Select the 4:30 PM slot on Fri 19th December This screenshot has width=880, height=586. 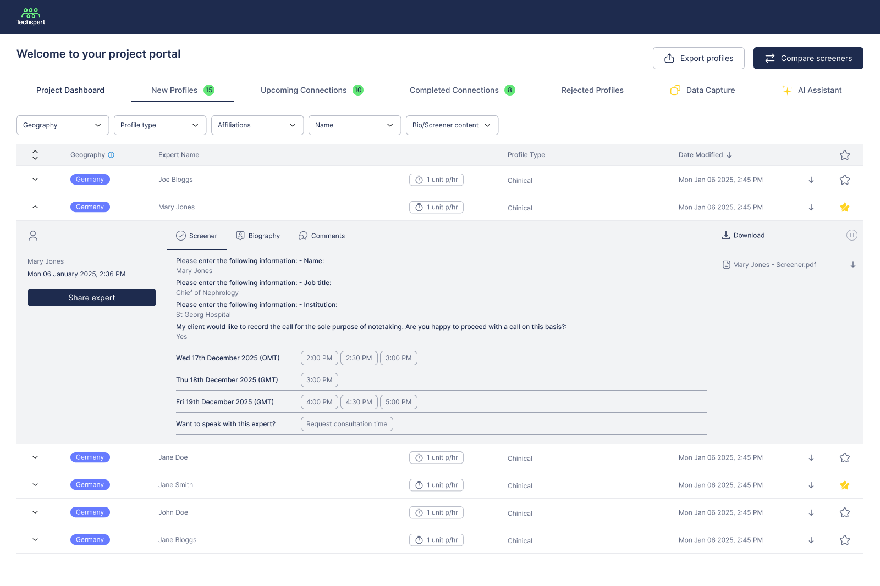click(x=359, y=401)
